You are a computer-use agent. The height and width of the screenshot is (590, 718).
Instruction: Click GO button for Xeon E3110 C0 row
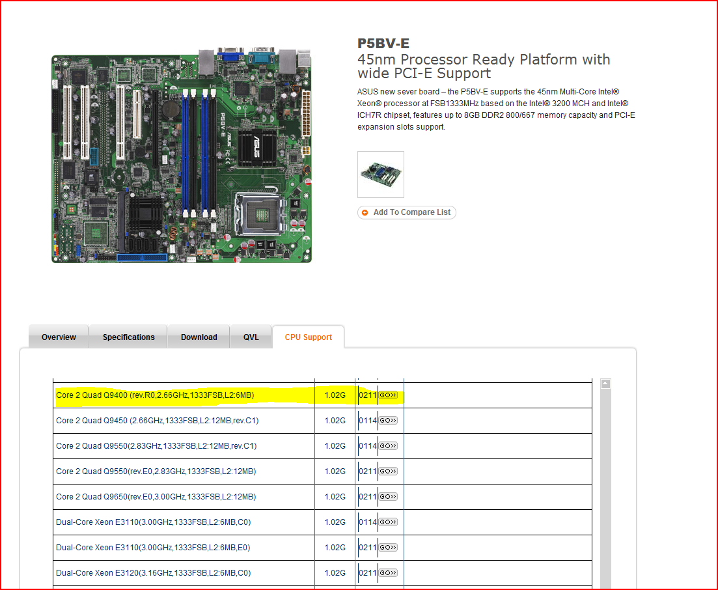click(388, 522)
